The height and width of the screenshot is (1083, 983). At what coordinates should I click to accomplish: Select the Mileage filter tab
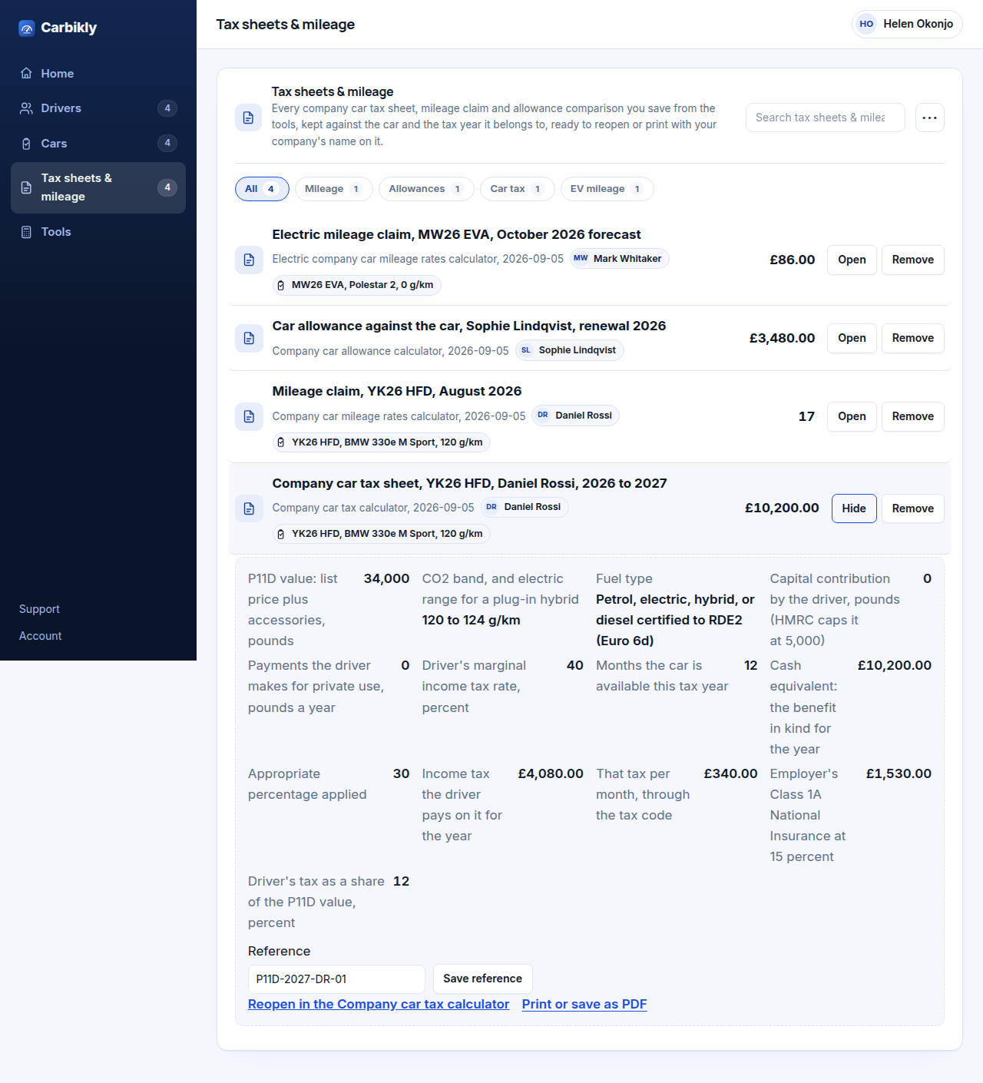(x=333, y=189)
